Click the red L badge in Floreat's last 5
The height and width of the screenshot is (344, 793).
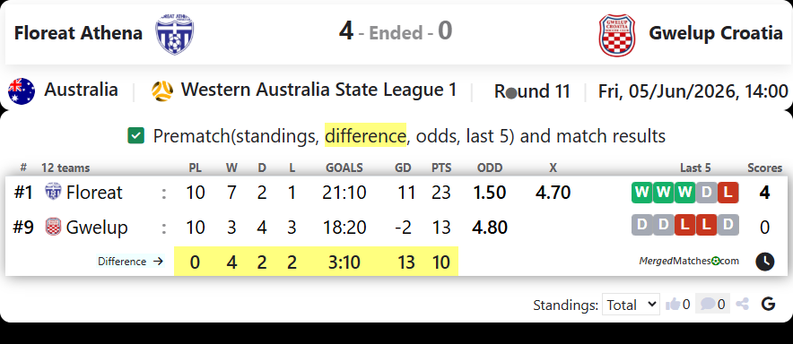[728, 193]
